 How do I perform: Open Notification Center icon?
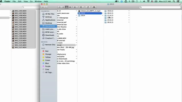click(178, 1)
